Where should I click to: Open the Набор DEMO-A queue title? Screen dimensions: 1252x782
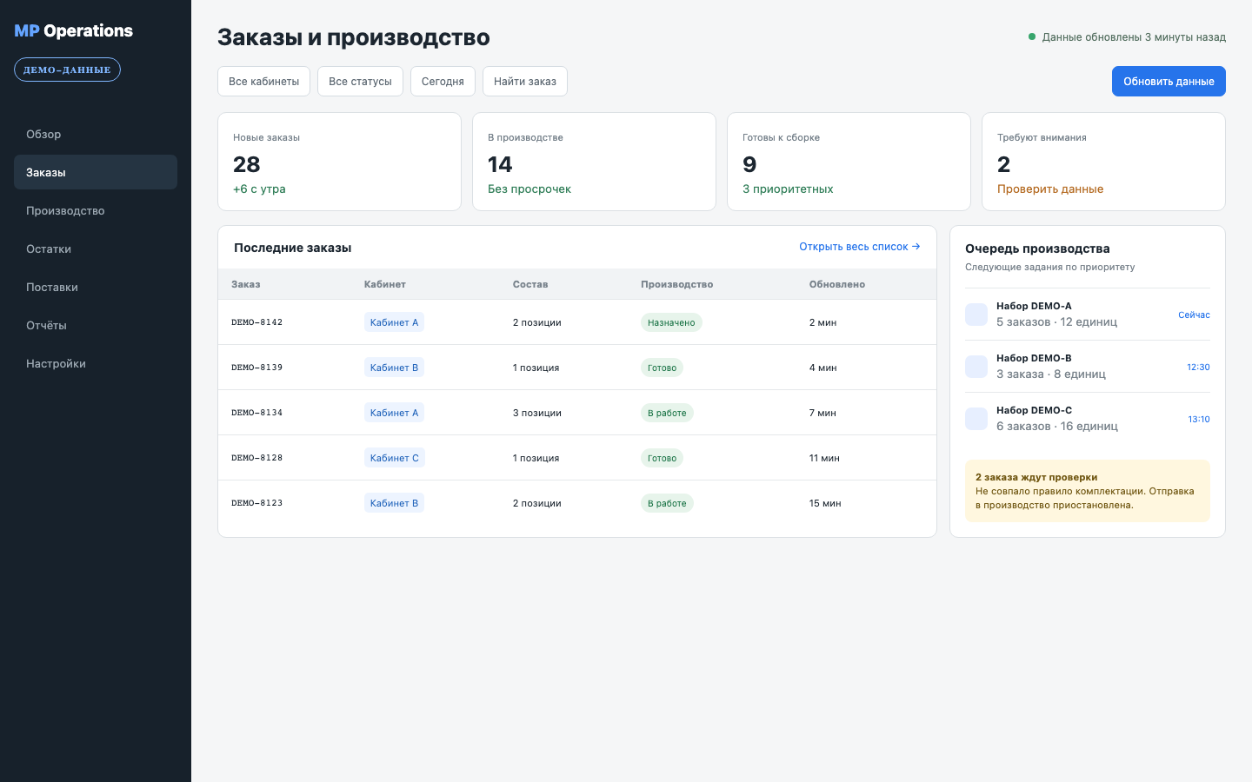pyautogui.click(x=1034, y=306)
